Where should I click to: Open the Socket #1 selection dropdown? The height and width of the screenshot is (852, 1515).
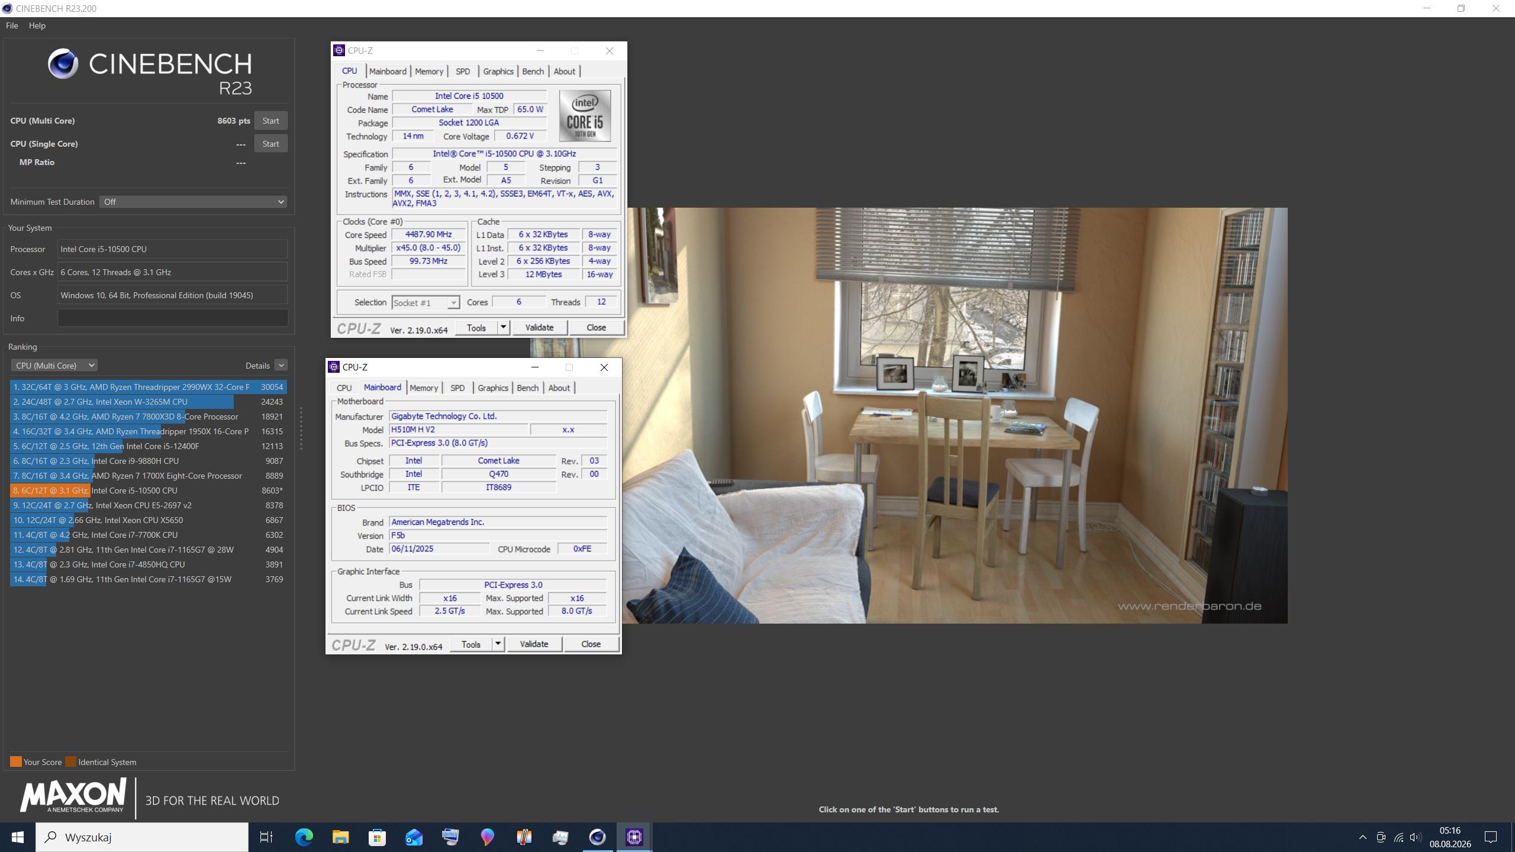tap(426, 303)
